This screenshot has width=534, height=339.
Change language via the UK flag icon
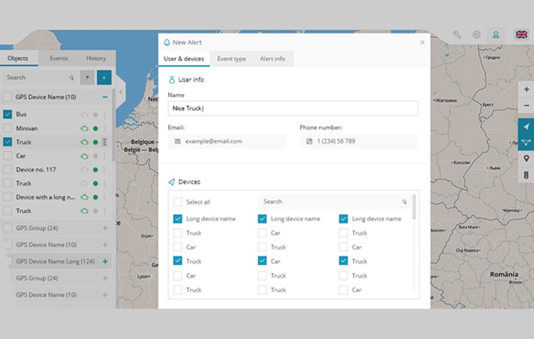[x=521, y=35]
